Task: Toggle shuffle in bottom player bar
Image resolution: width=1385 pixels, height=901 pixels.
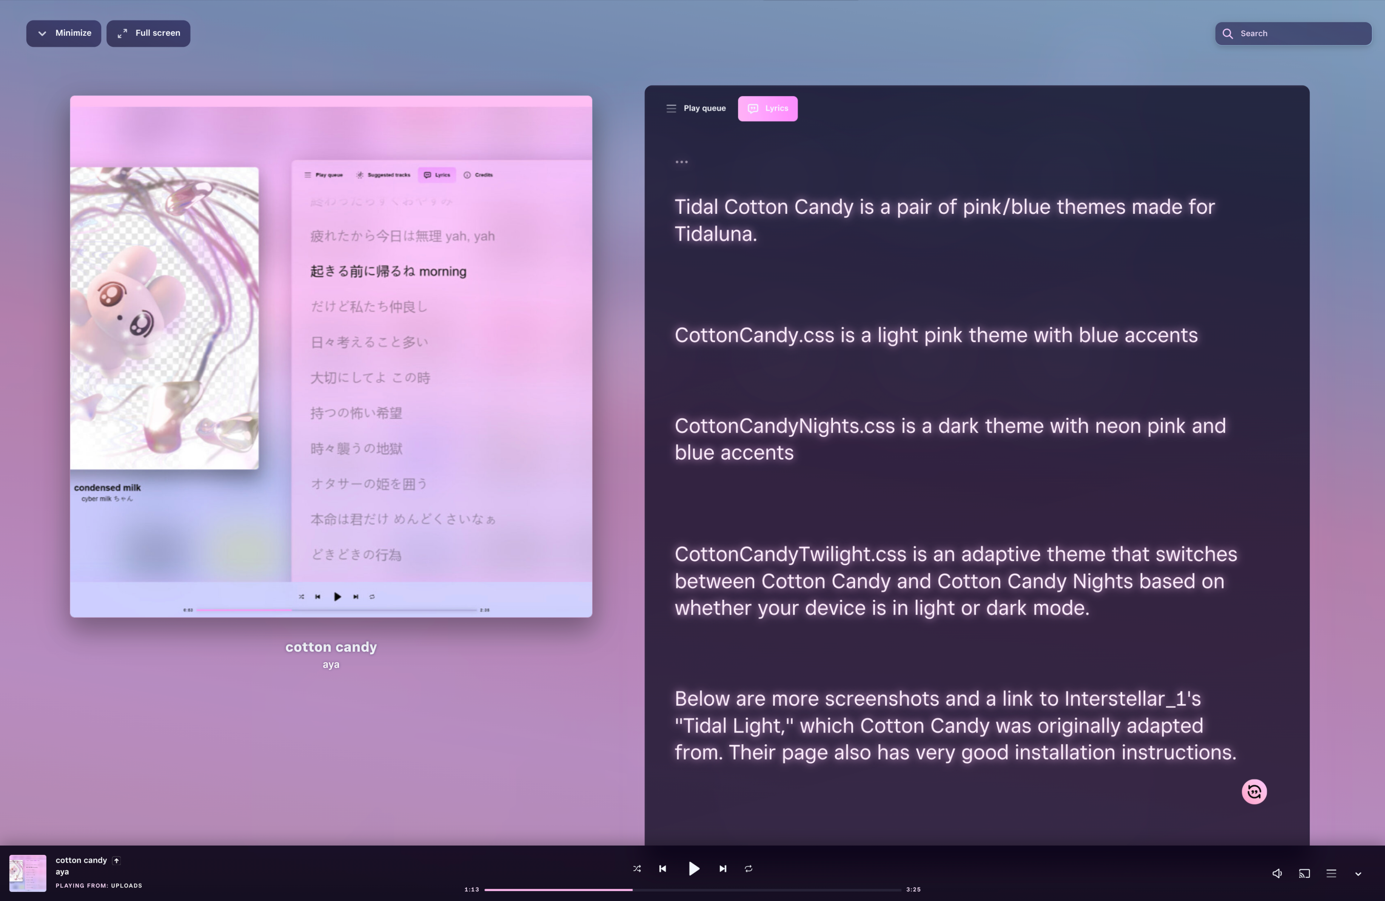Action: [637, 868]
